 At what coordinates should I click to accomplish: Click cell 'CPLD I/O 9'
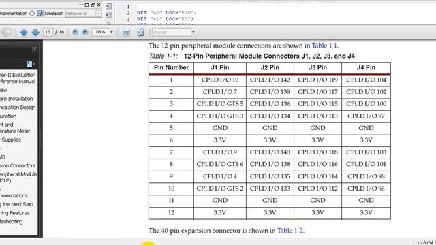[220, 152]
